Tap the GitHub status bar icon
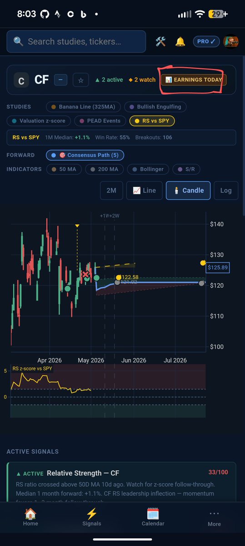Image resolution: width=245 pixels, height=546 pixels. [x=45, y=14]
